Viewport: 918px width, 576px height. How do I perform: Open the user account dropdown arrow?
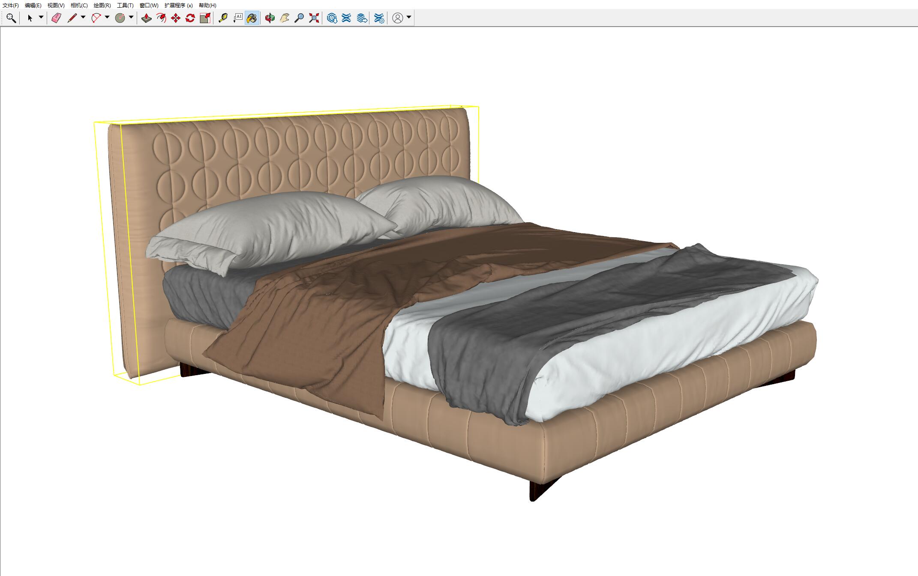coord(409,18)
